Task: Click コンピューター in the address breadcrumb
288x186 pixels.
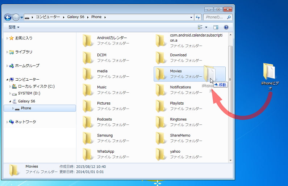Action: coord(48,17)
